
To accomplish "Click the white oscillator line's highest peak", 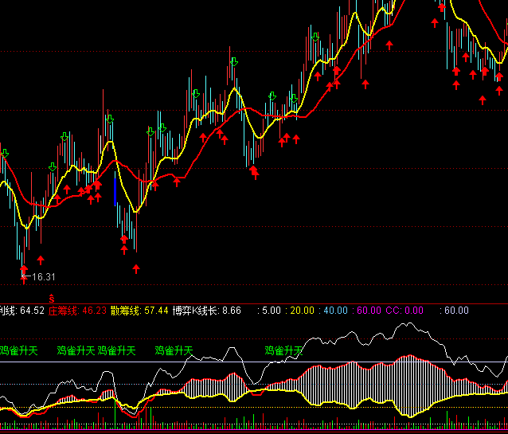I will [407, 324].
